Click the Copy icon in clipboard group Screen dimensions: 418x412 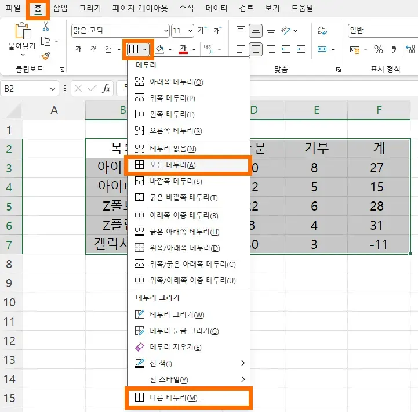[46, 41]
